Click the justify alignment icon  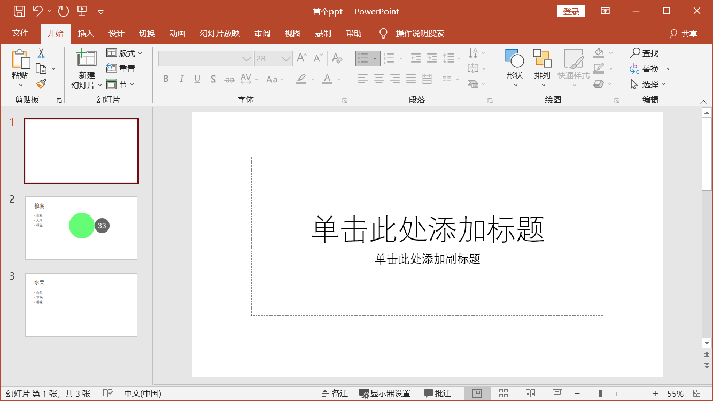pos(411,79)
